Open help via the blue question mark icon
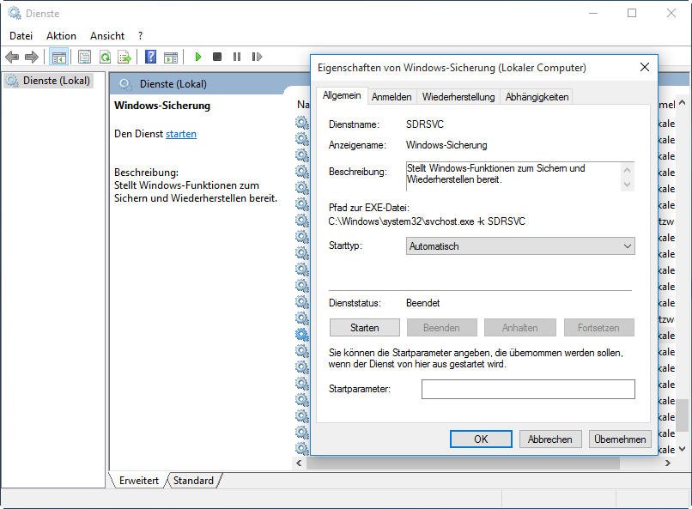Viewport: 692px width, 509px height. click(151, 58)
